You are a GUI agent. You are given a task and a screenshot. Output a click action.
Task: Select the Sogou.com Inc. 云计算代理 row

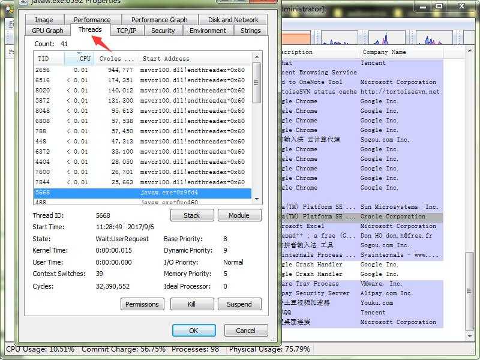pos(362,140)
